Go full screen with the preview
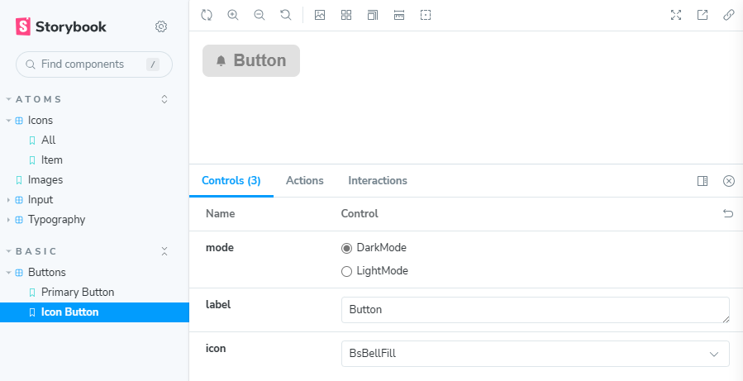The height and width of the screenshot is (381, 743). (676, 15)
